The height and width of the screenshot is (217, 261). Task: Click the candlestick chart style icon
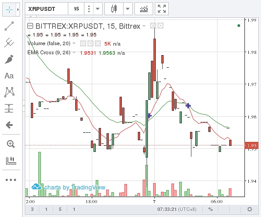point(114,9)
